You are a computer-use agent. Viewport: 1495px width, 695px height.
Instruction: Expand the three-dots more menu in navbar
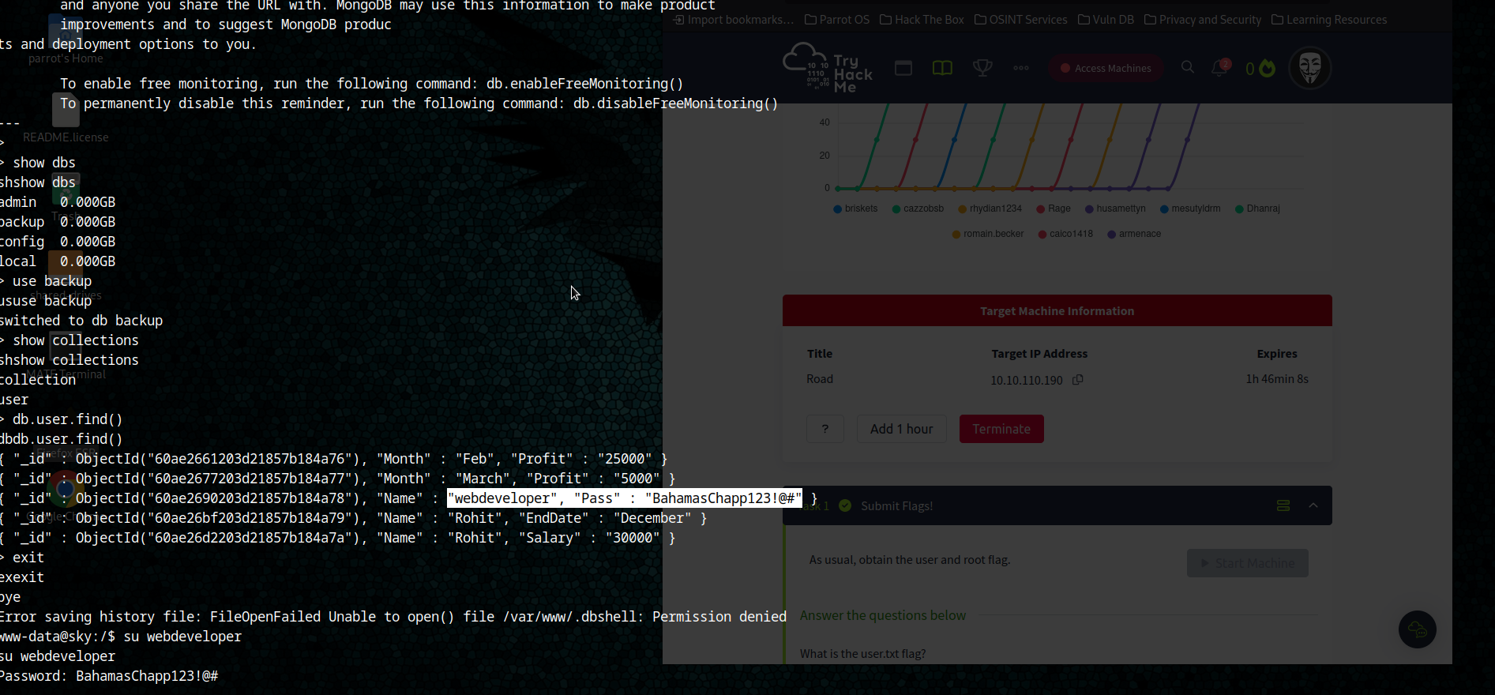click(1021, 68)
